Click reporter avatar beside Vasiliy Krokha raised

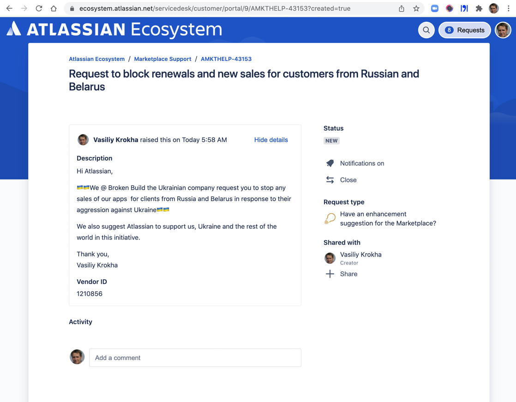(83, 140)
